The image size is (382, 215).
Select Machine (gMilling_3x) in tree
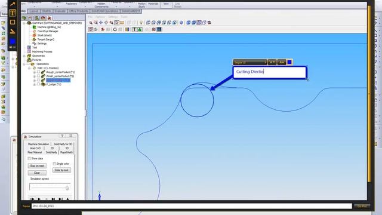[x=49, y=27]
